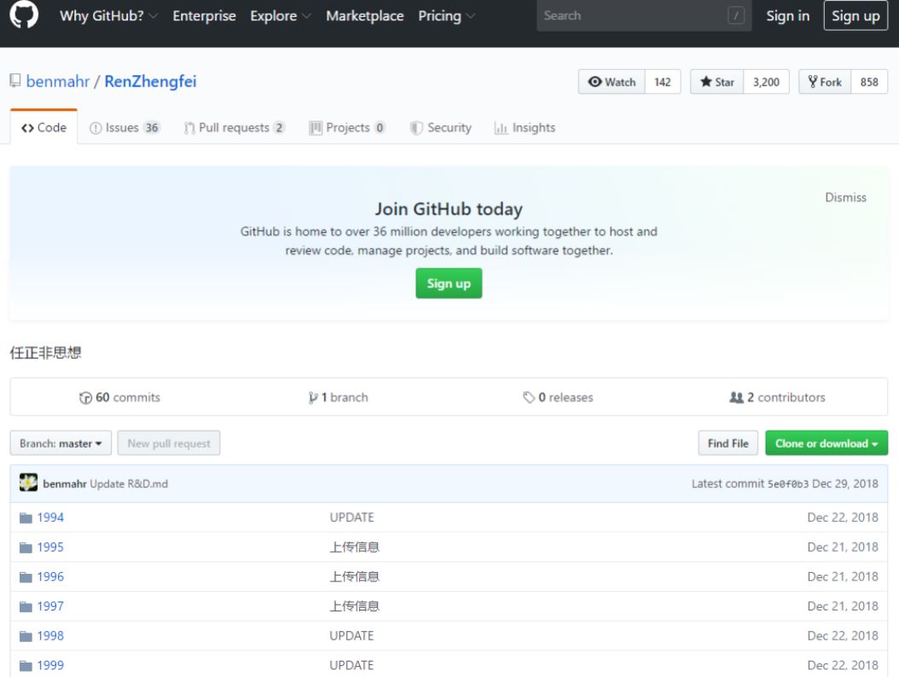Click benmahr author name in commit row
The image size is (899, 677).
coord(65,483)
